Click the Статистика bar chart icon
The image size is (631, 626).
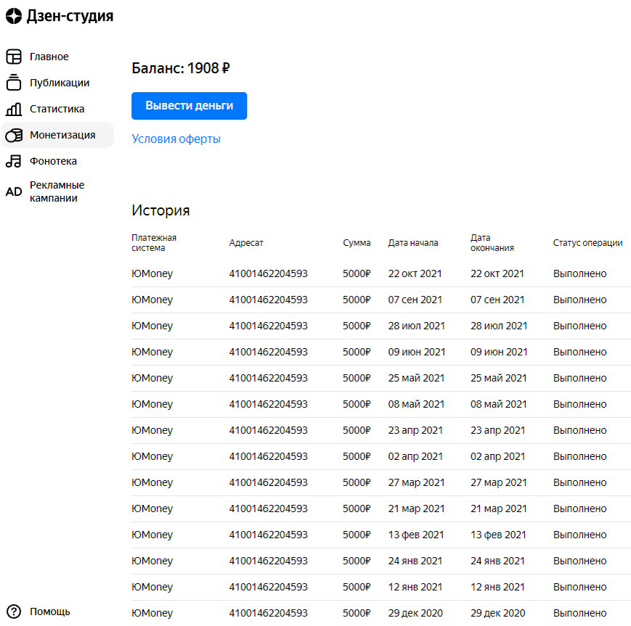[x=14, y=109]
